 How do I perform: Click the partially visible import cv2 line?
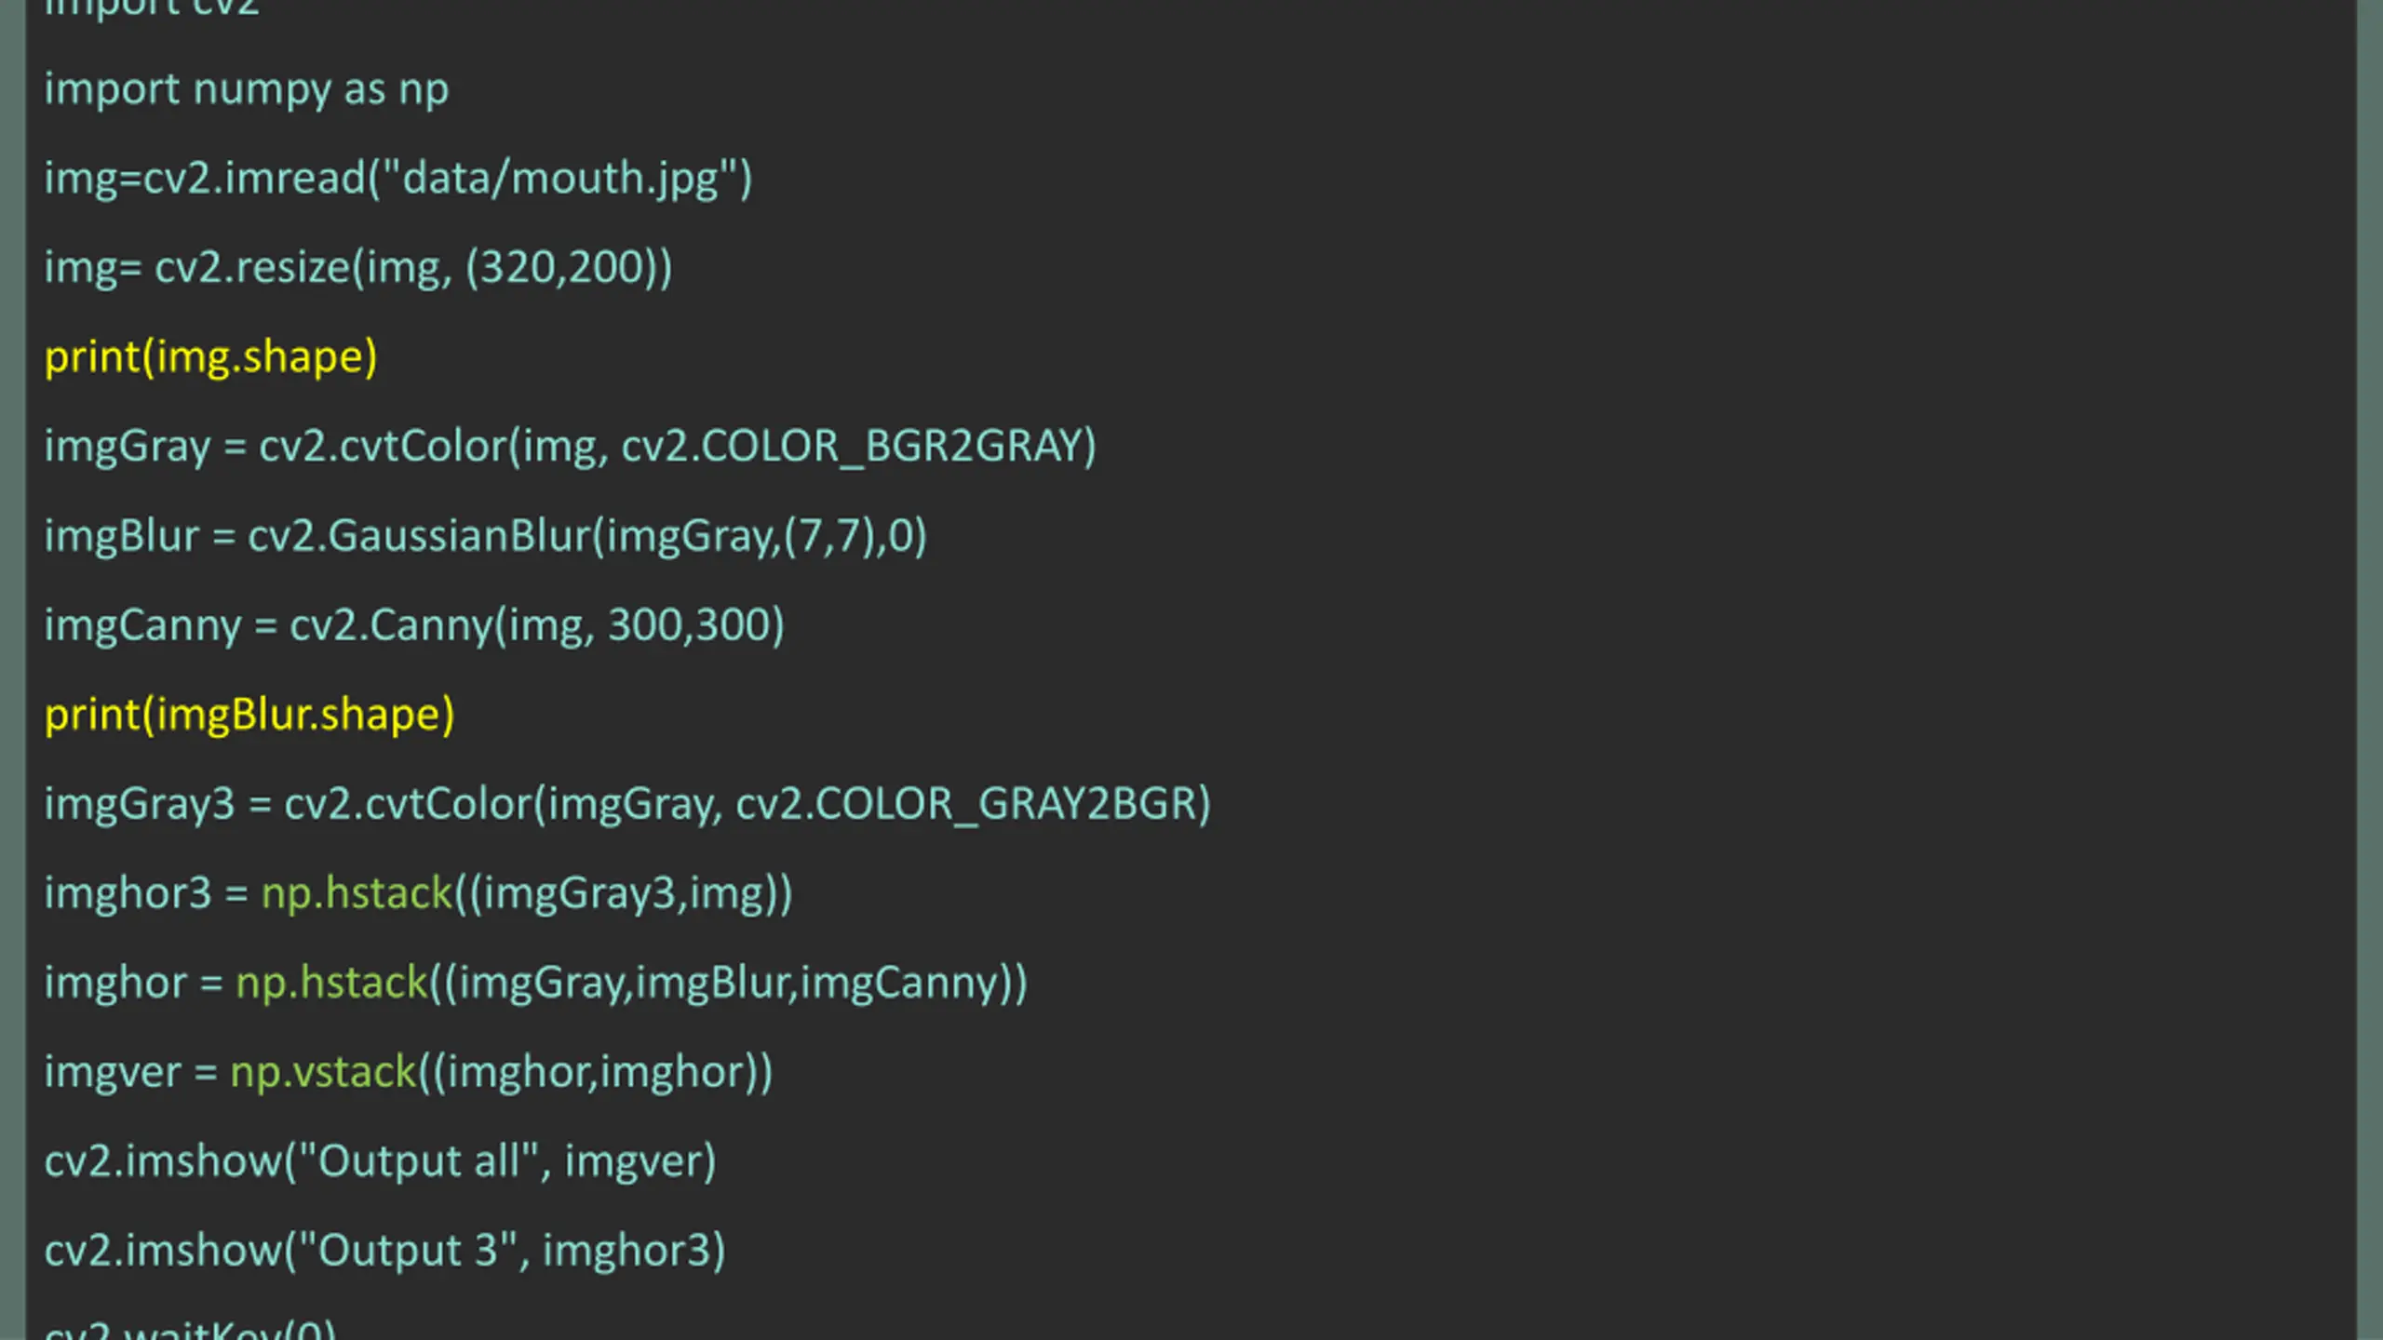pos(152,9)
